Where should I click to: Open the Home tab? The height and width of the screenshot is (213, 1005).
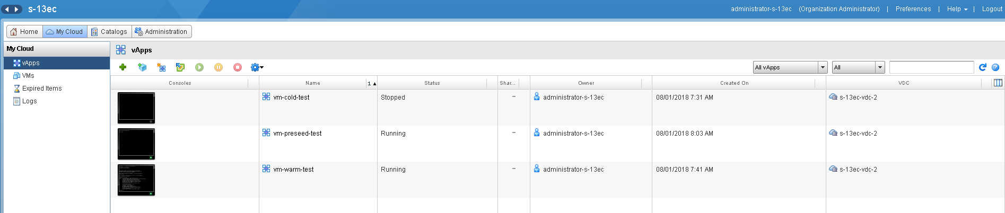click(x=24, y=32)
